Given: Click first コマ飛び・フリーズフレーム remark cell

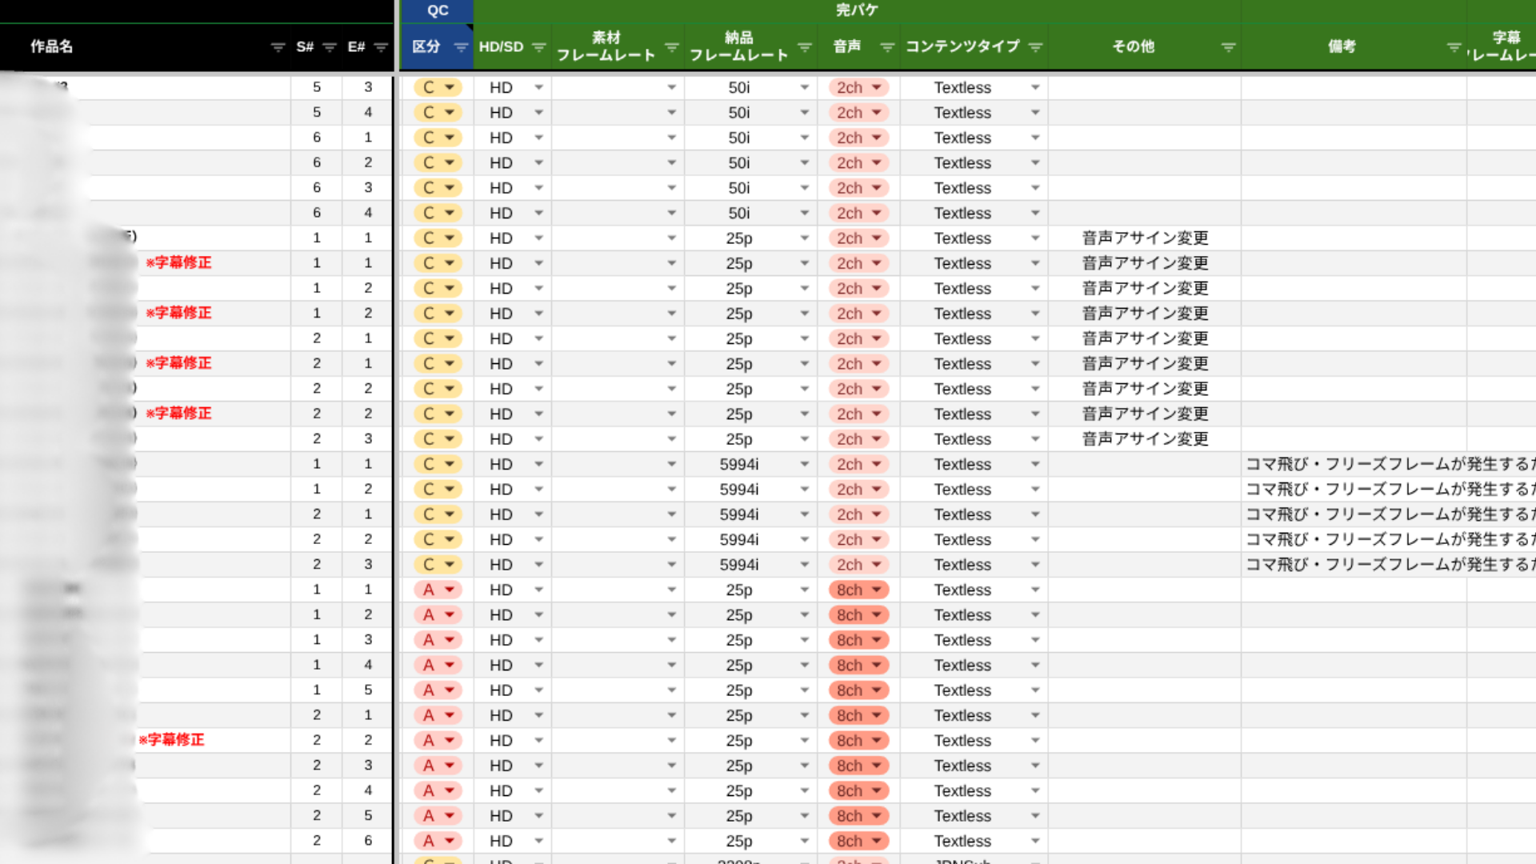Looking at the screenshot, I should click(x=1354, y=464).
